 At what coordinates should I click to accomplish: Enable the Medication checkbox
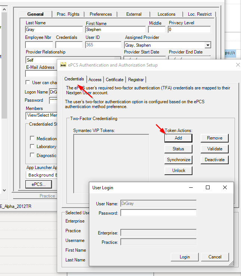tap(32, 138)
